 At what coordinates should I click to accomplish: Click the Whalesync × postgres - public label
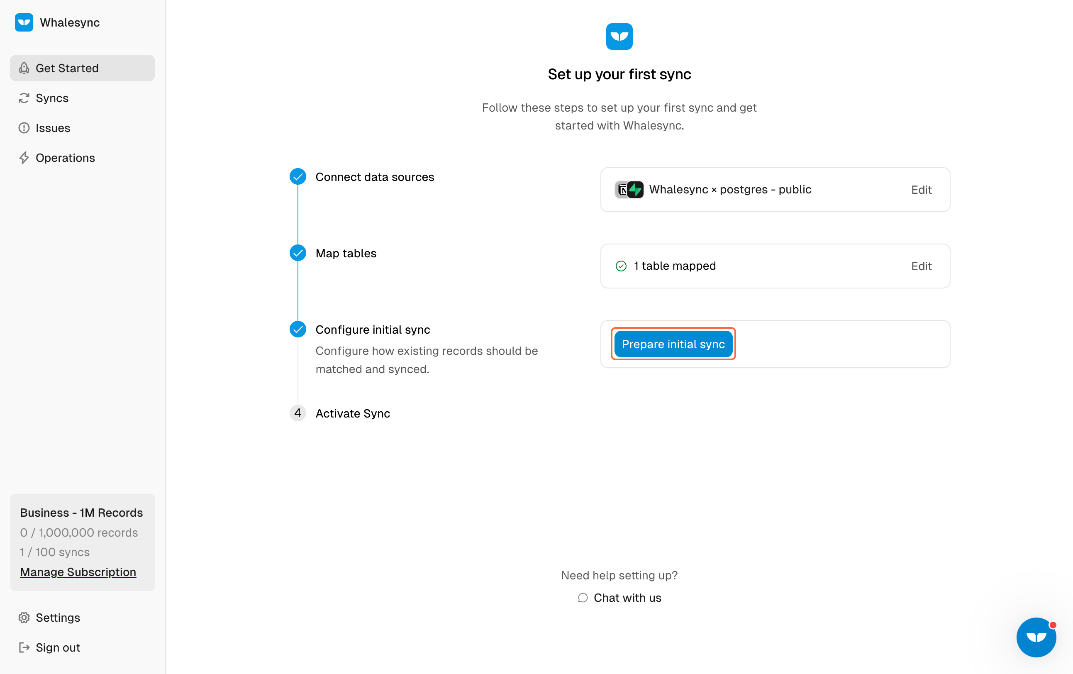click(x=730, y=189)
